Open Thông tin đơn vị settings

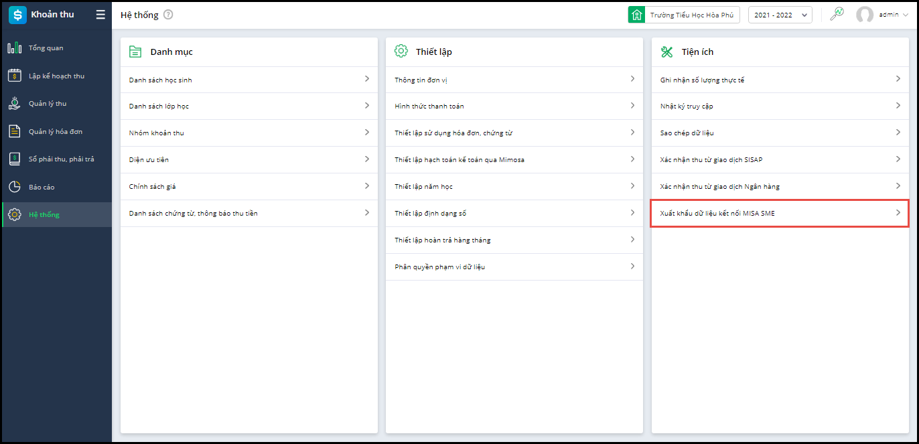click(x=421, y=80)
